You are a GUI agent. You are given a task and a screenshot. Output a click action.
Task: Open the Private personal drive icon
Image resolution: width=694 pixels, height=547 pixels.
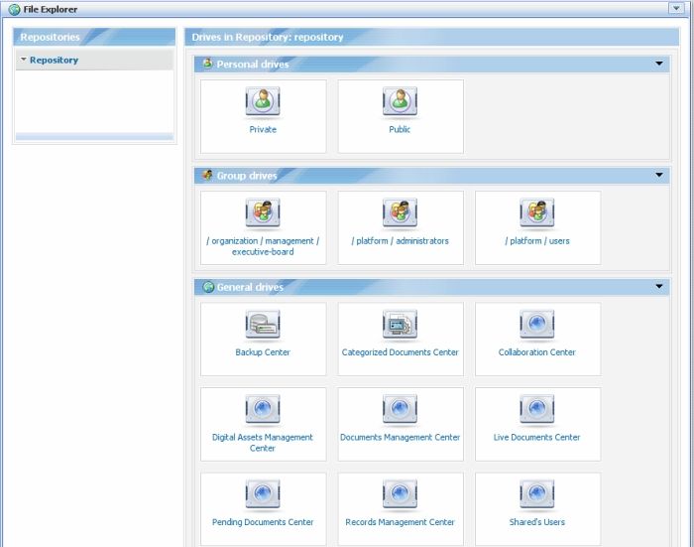263,102
